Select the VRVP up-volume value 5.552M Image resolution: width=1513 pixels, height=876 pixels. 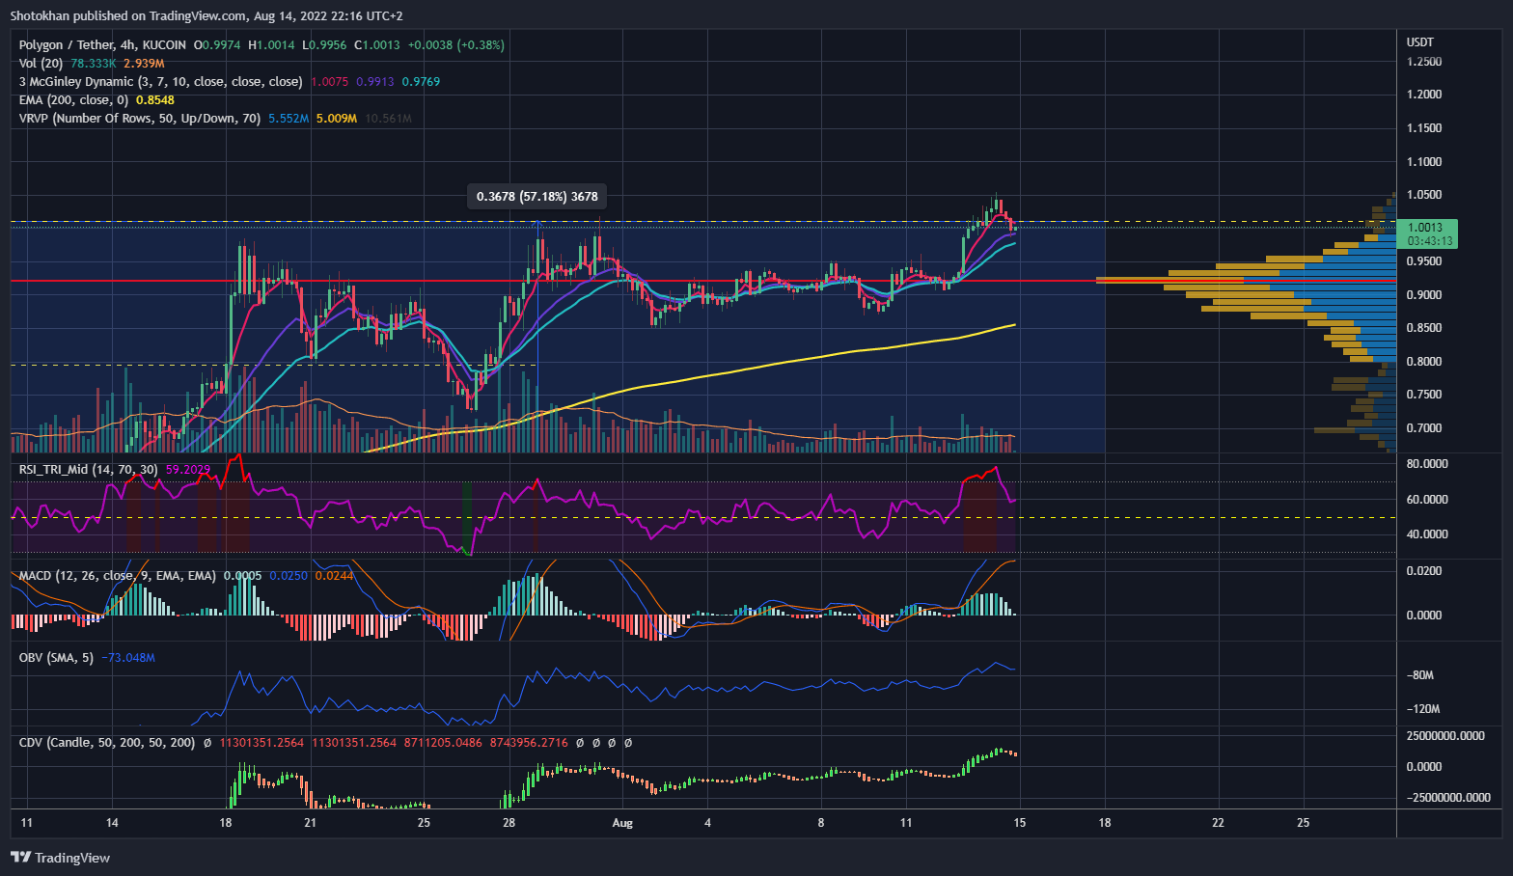[289, 119]
